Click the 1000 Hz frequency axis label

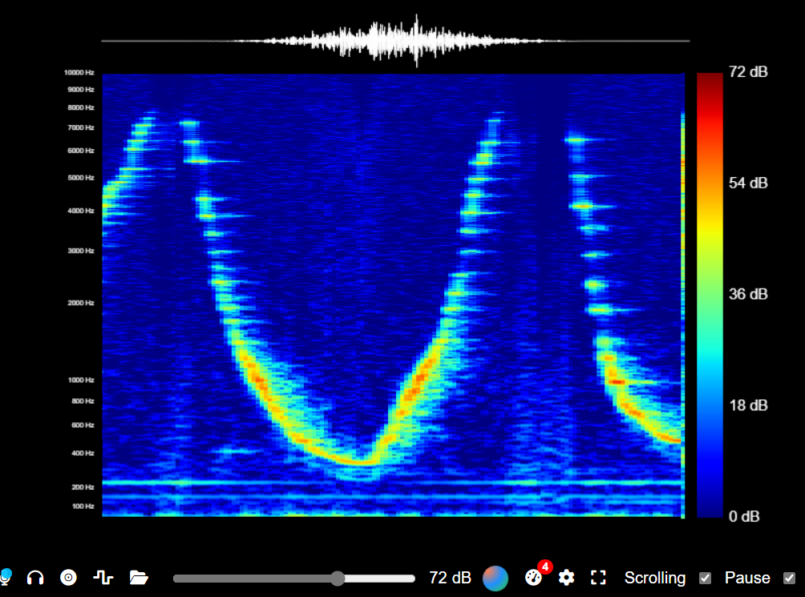[x=80, y=380]
